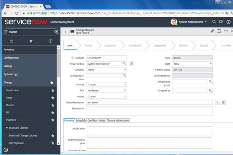This screenshot has width=233, height=155.
Task: Select the Planning tab
Action: tap(69, 121)
